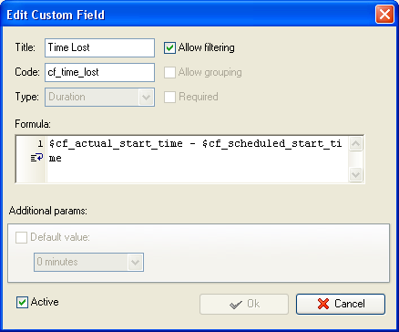Click line number 1 in formula gutter
The image size is (399, 332).
pyautogui.click(x=40, y=143)
